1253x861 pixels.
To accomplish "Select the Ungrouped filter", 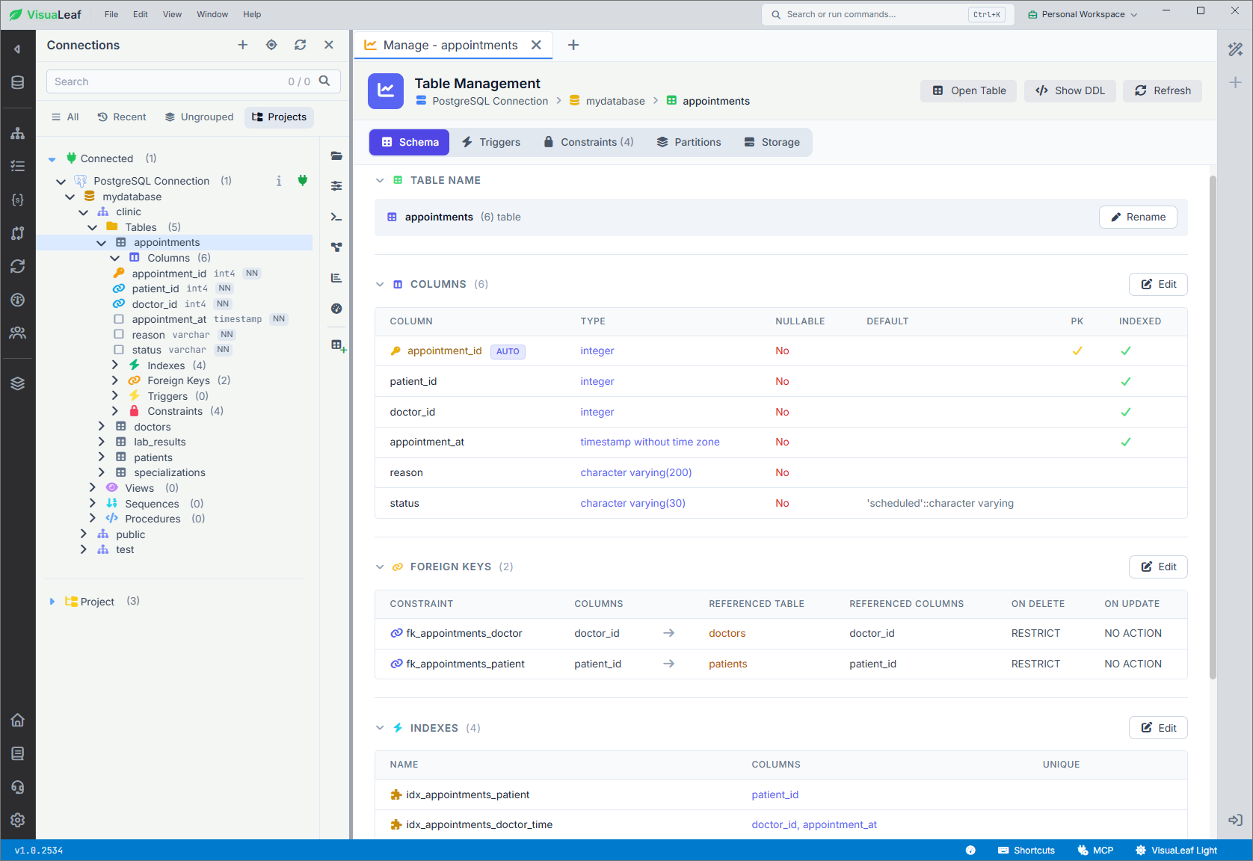I will coord(199,117).
